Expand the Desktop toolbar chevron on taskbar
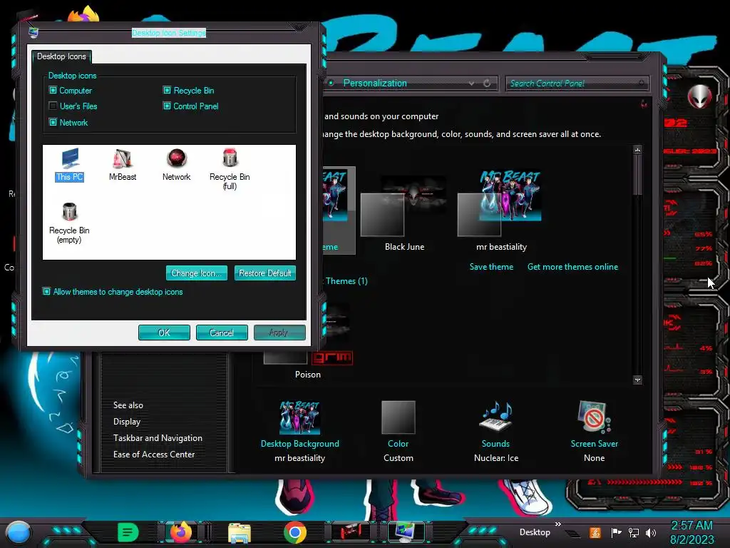 [x=557, y=524]
